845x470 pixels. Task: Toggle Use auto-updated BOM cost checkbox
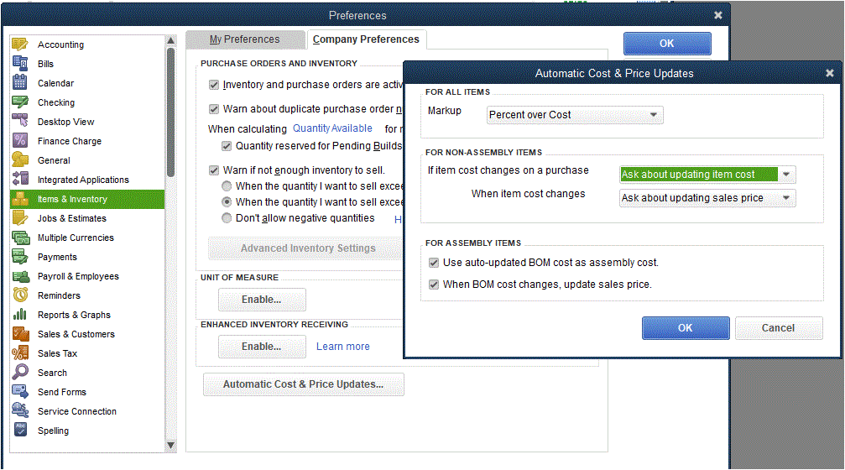coord(434,263)
